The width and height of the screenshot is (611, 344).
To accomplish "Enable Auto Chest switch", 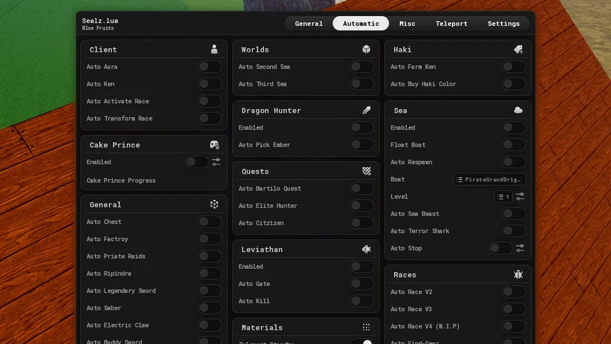I will tap(209, 222).
